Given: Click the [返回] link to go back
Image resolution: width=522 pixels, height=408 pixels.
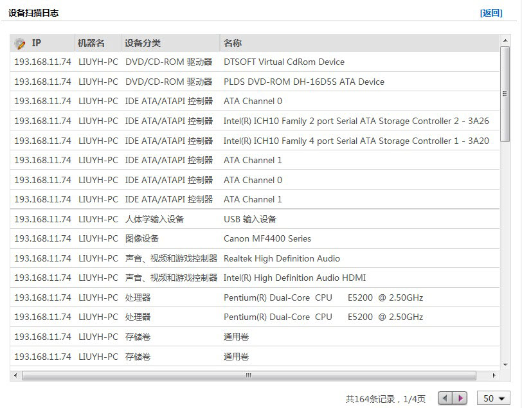Looking at the screenshot, I should point(491,13).
